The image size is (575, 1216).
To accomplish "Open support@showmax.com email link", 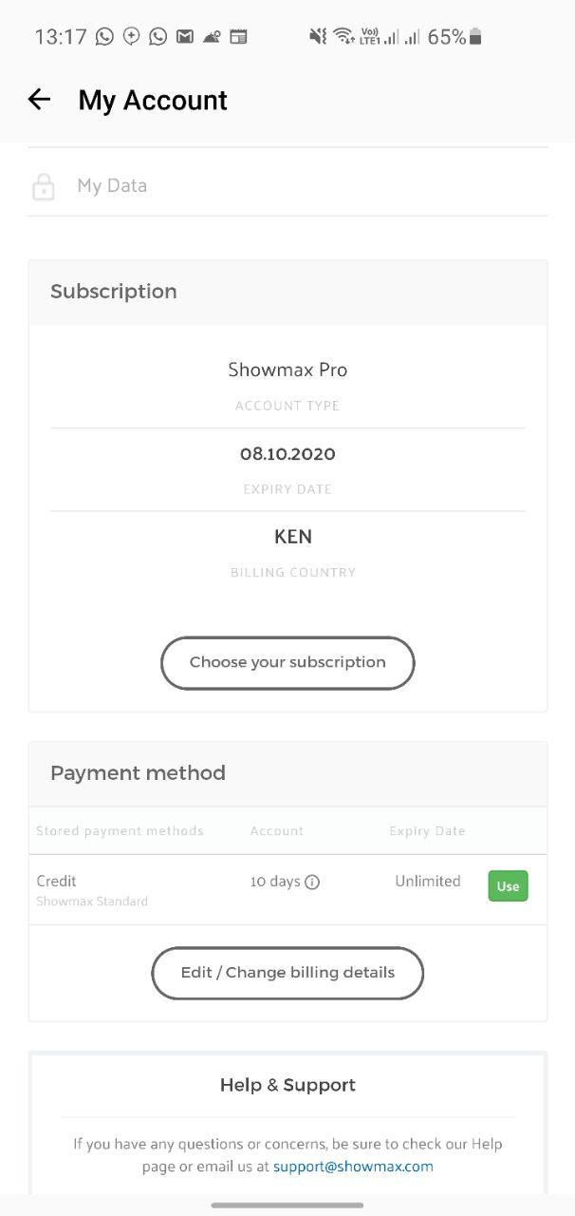I will (x=353, y=1166).
